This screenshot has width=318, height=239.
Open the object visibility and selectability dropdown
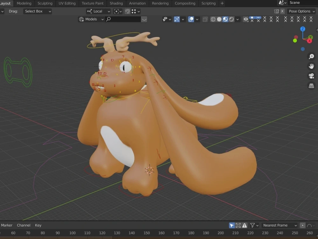pos(167,19)
